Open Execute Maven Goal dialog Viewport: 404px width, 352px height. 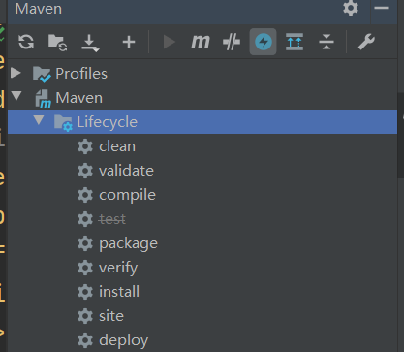click(201, 42)
